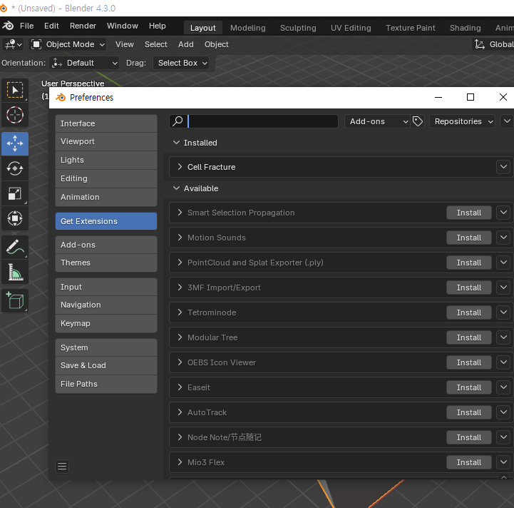Expand the Cell Fracture entry
The height and width of the screenshot is (508, 514).
(x=180, y=167)
